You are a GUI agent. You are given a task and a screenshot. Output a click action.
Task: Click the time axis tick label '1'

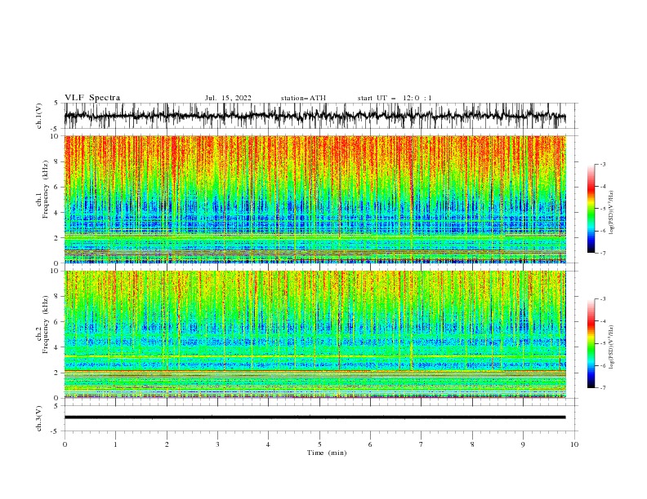pyautogui.click(x=115, y=444)
